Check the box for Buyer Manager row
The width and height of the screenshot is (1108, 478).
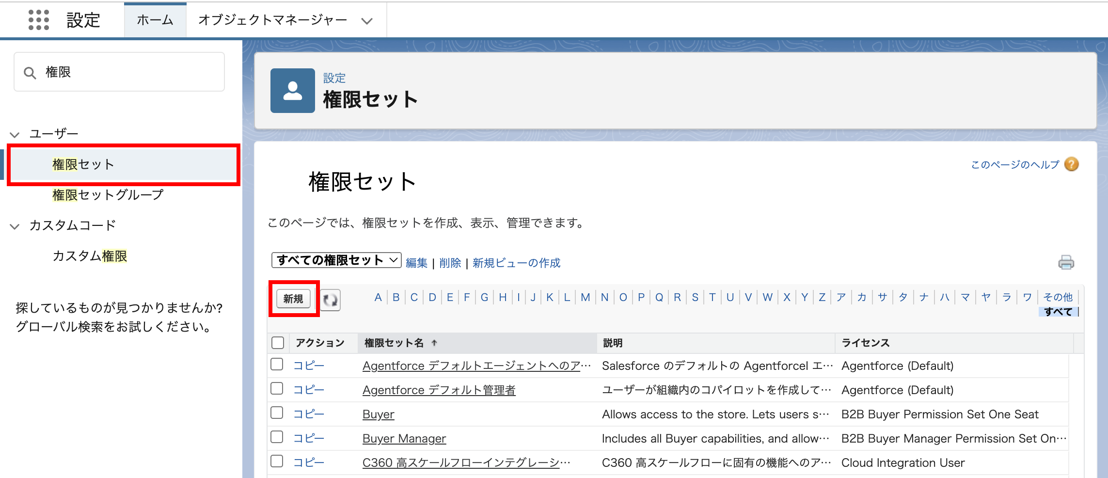277,437
